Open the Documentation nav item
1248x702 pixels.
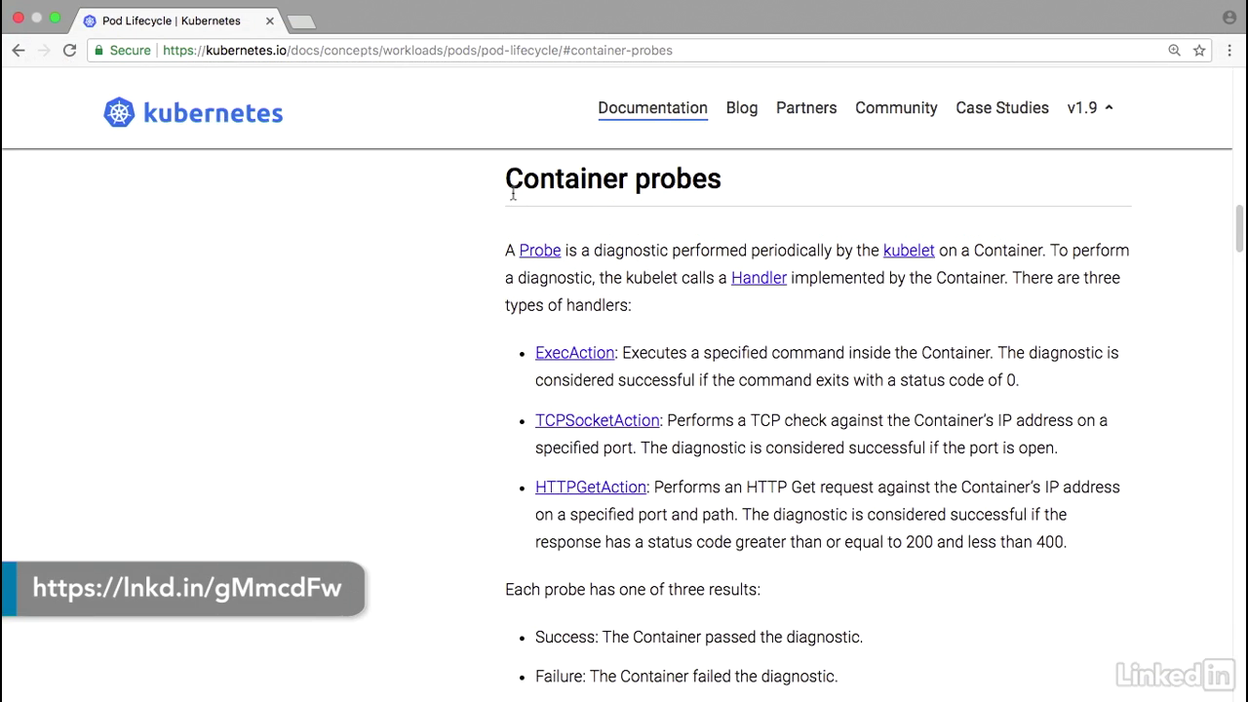pos(652,108)
